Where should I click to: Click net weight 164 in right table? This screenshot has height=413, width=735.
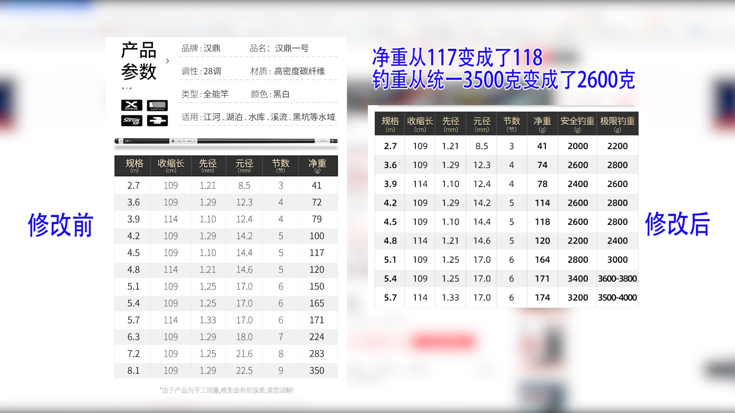(542, 260)
